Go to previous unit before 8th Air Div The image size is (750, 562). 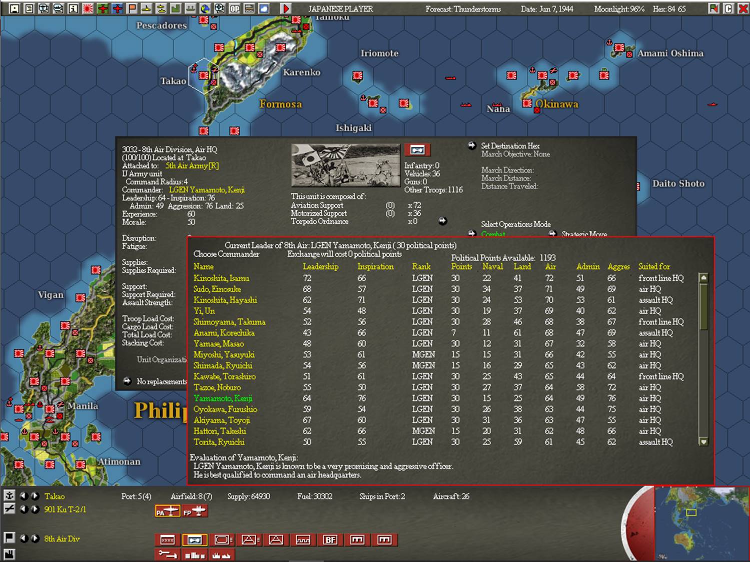[24, 539]
